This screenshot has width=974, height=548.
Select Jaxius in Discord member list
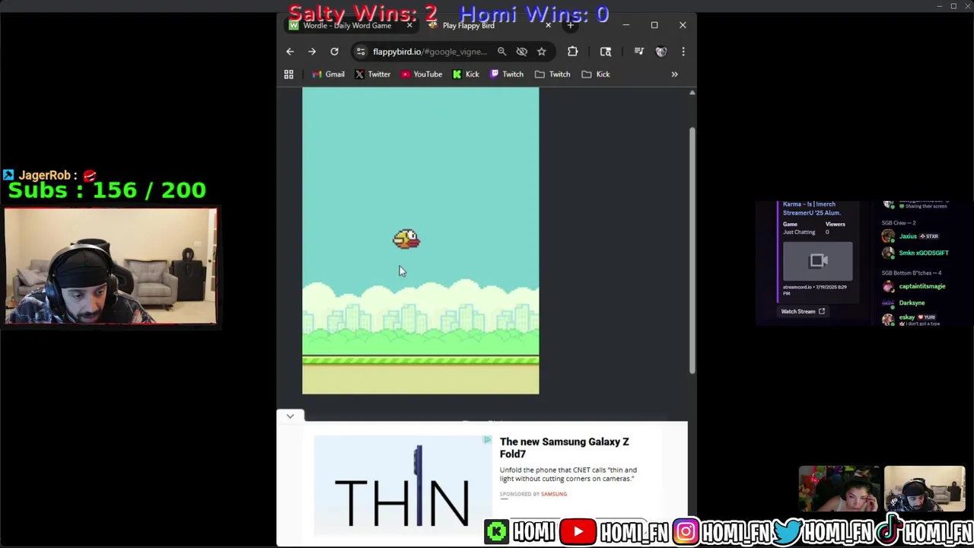[x=908, y=237]
